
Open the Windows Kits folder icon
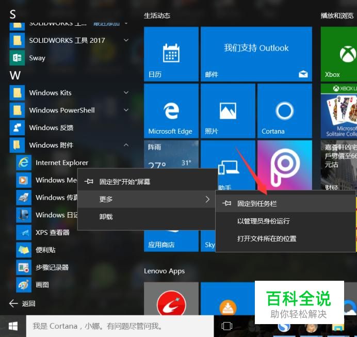click(x=17, y=93)
